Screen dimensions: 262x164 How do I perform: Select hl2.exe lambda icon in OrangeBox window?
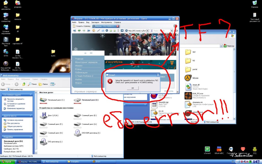(188, 78)
